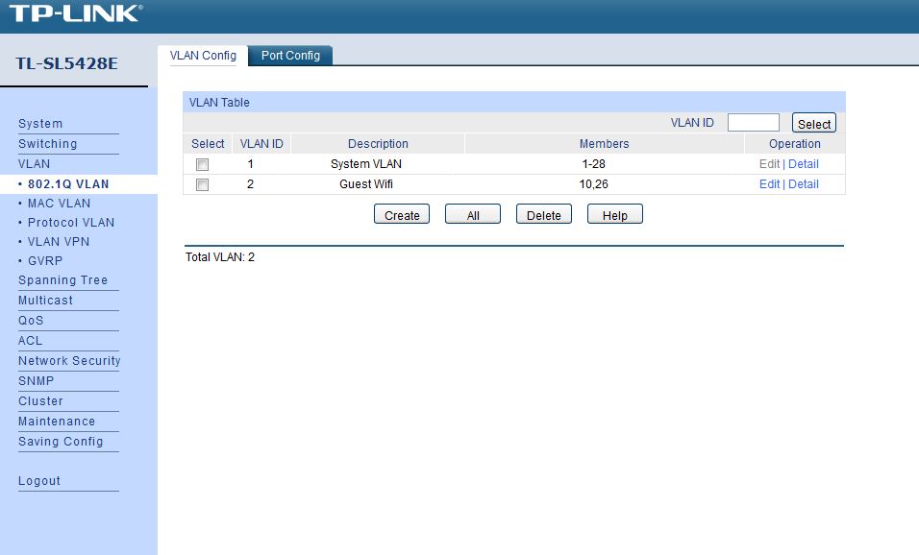Screen dimensions: 919x555
Task: Collapse the VLAN sidebar menu
Action: pyautogui.click(x=34, y=164)
